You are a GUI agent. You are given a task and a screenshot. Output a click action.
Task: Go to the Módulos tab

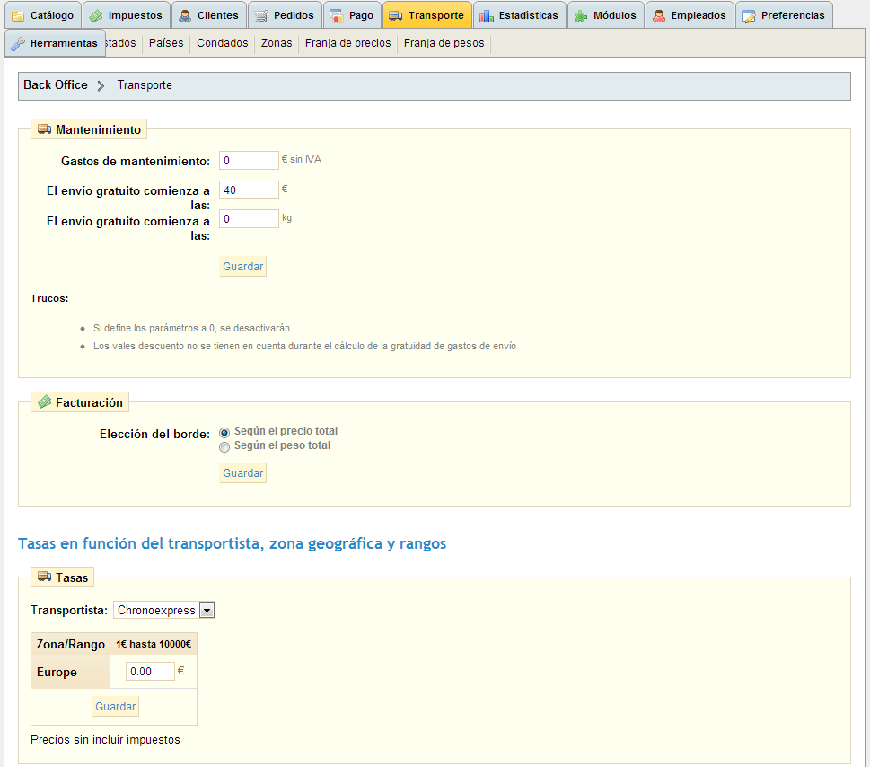[606, 15]
